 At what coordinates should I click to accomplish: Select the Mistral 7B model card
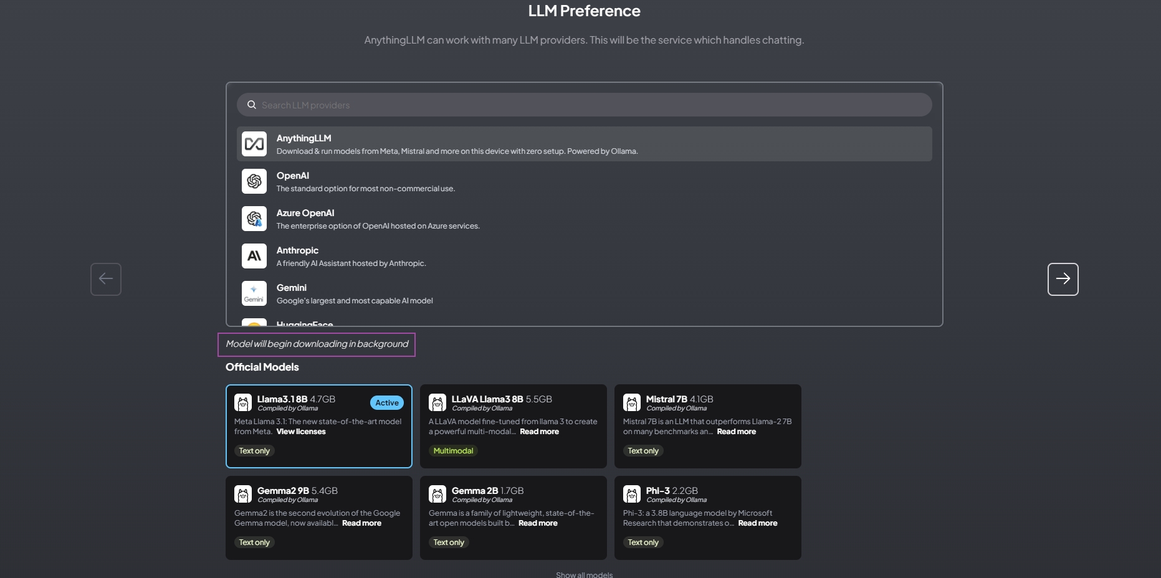pos(707,426)
